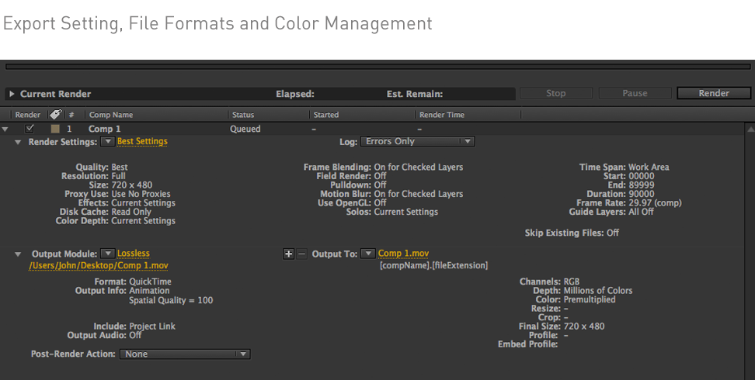The image size is (755, 380).
Task: Click the Comp Name column header
Action: [111, 115]
